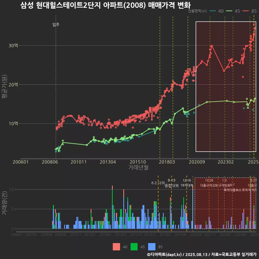Click the 거래년월 axis title

click(138, 167)
